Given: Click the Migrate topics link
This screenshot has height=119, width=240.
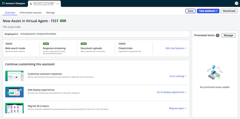Looking at the screenshot, I should (x=178, y=108).
